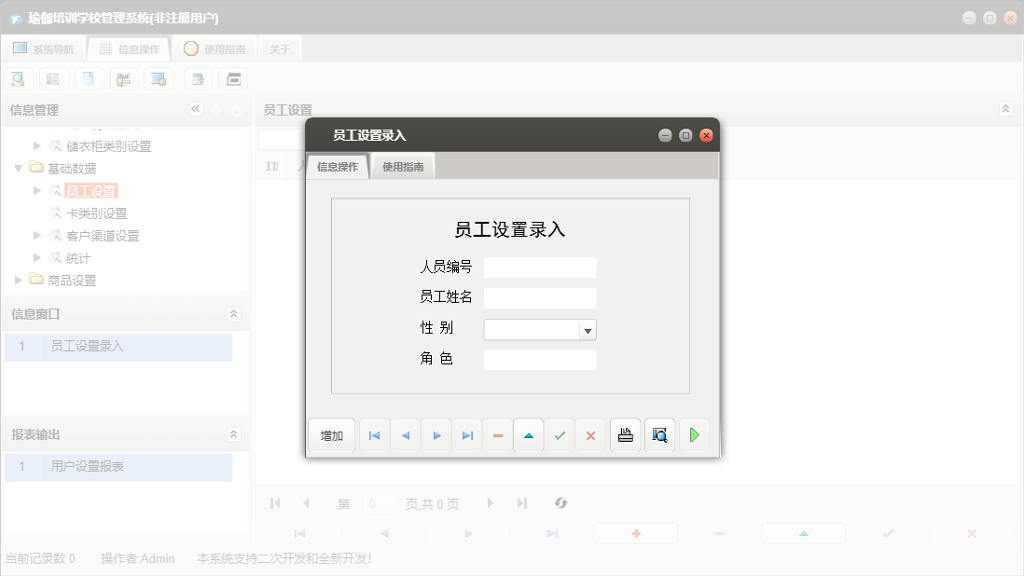Open the 性别 gender dropdown
1024x576 pixels.
point(588,328)
